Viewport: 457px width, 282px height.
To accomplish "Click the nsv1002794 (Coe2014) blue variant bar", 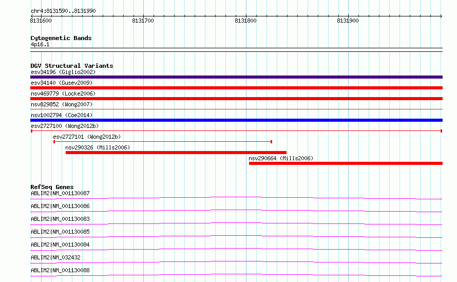I will [x=236, y=120].
